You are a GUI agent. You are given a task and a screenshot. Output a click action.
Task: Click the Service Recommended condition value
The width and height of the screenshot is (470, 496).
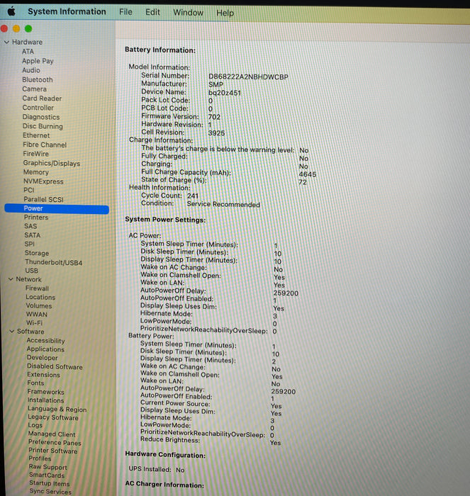pyautogui.click(x=223, y=204)
